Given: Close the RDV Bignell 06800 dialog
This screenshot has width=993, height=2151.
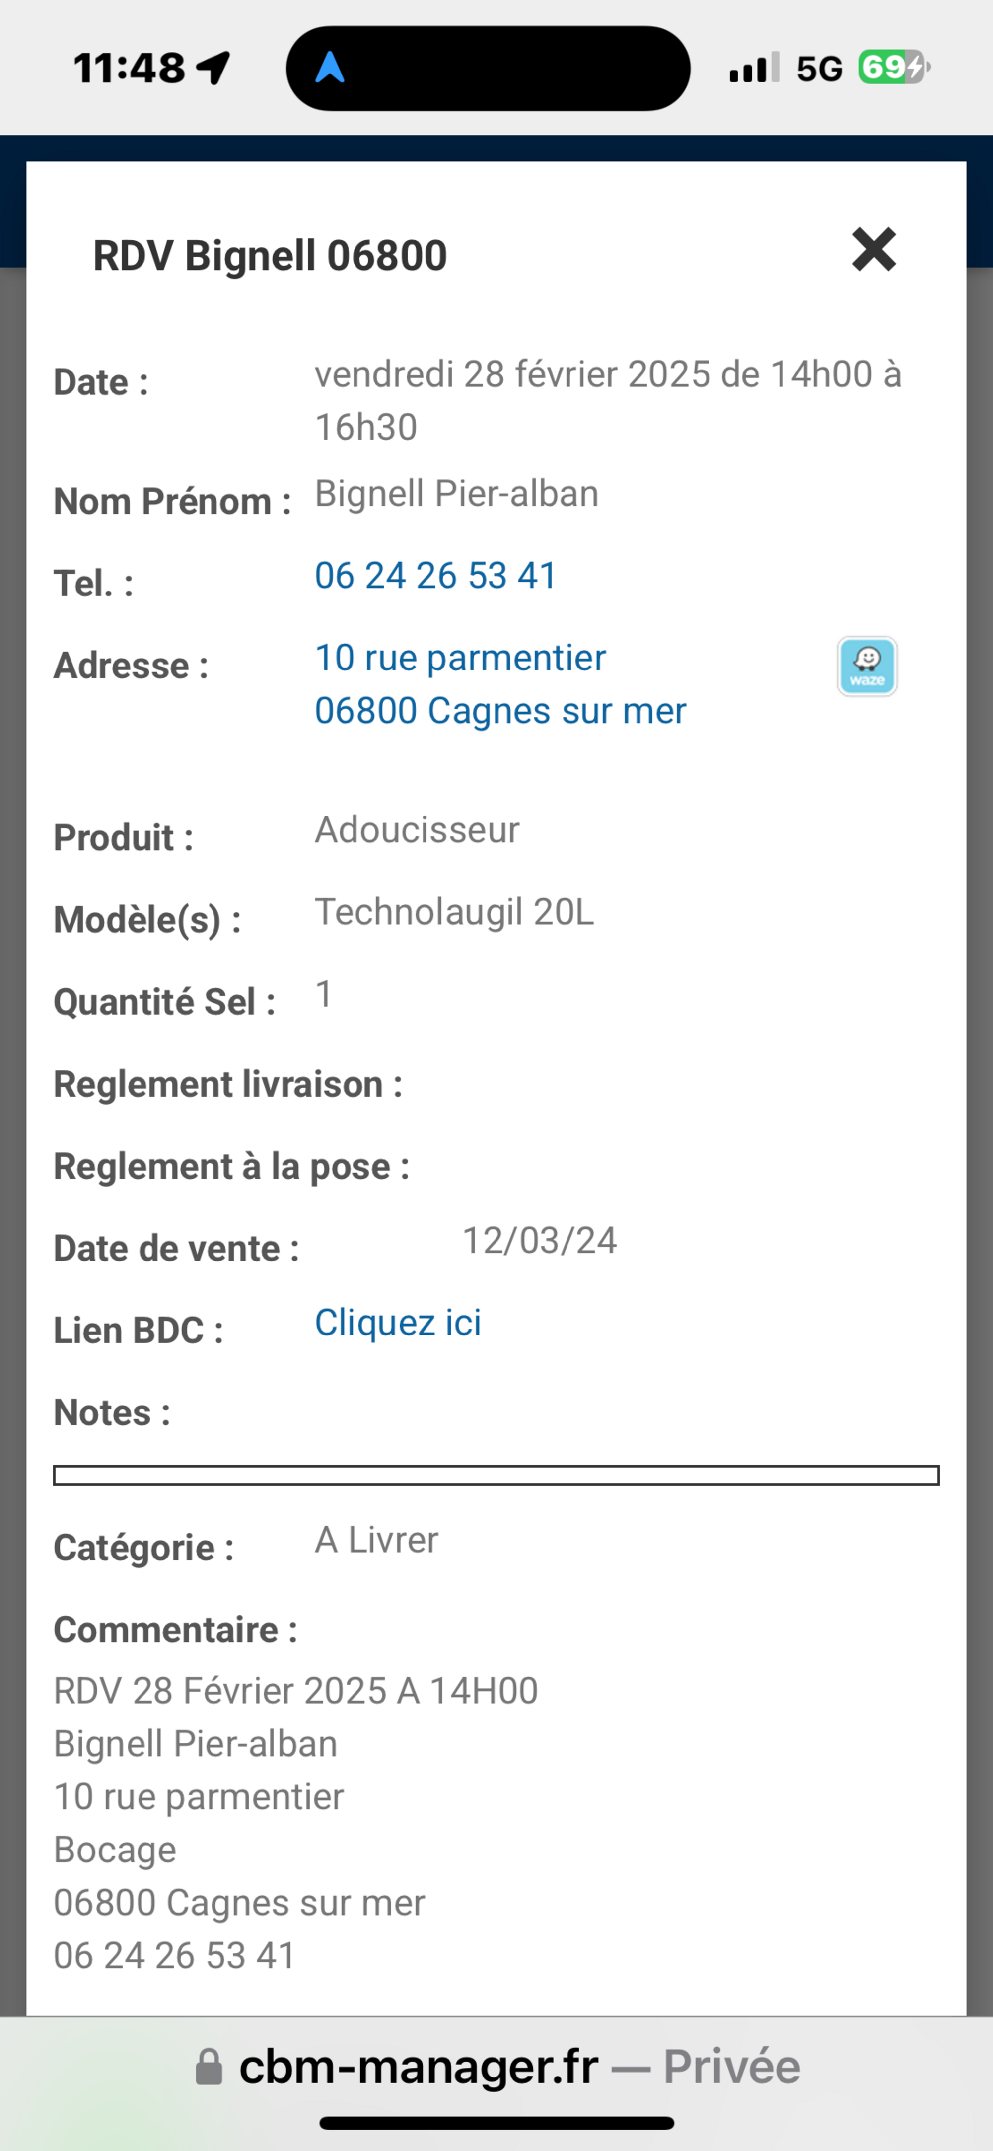Looking at the screenshot, I should (x=874, y=250).
